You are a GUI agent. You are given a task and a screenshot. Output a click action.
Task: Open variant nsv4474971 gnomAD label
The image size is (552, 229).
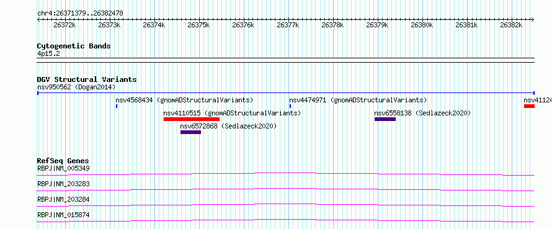tap(358, 100)
